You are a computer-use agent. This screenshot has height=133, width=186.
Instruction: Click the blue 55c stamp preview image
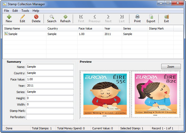click(x=105, y=95)
